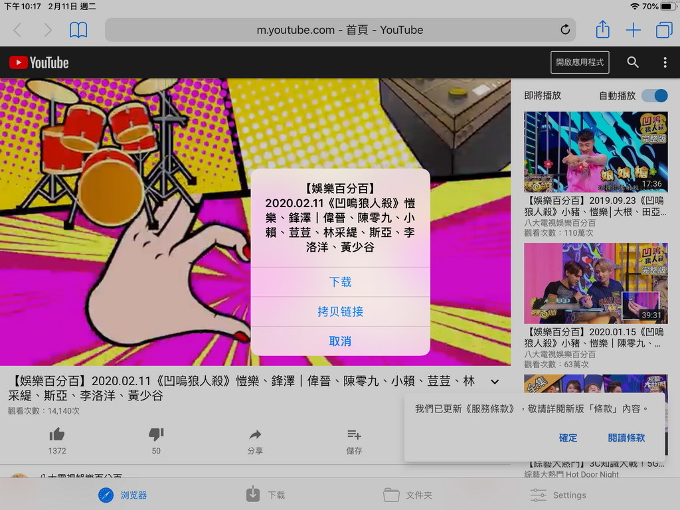This screenshot has width=680, height=510.
Task: Save the video using the 儲存 icon
Action: pos(353,435)
